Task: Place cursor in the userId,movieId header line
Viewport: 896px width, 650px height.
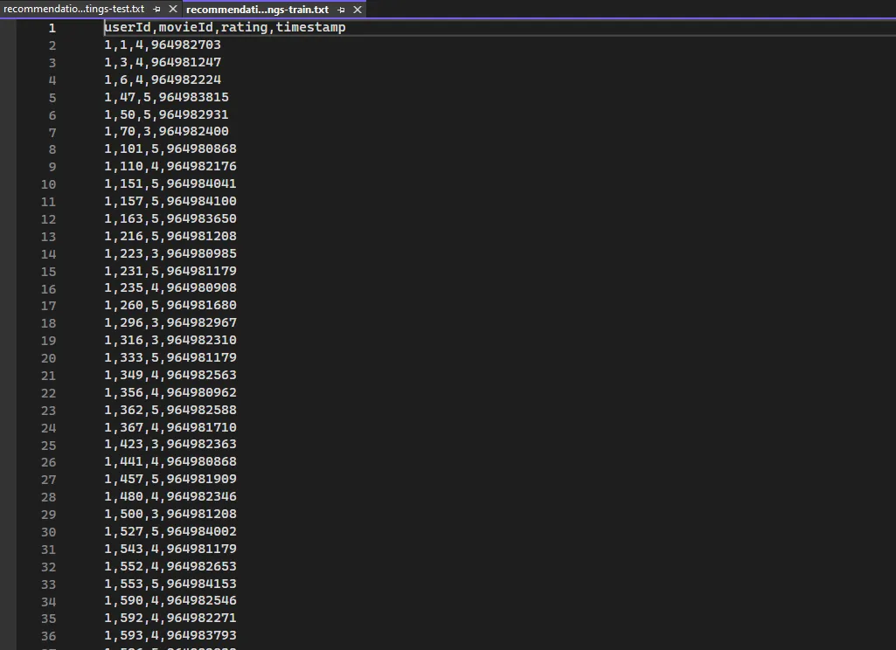Action: point(225,28)
